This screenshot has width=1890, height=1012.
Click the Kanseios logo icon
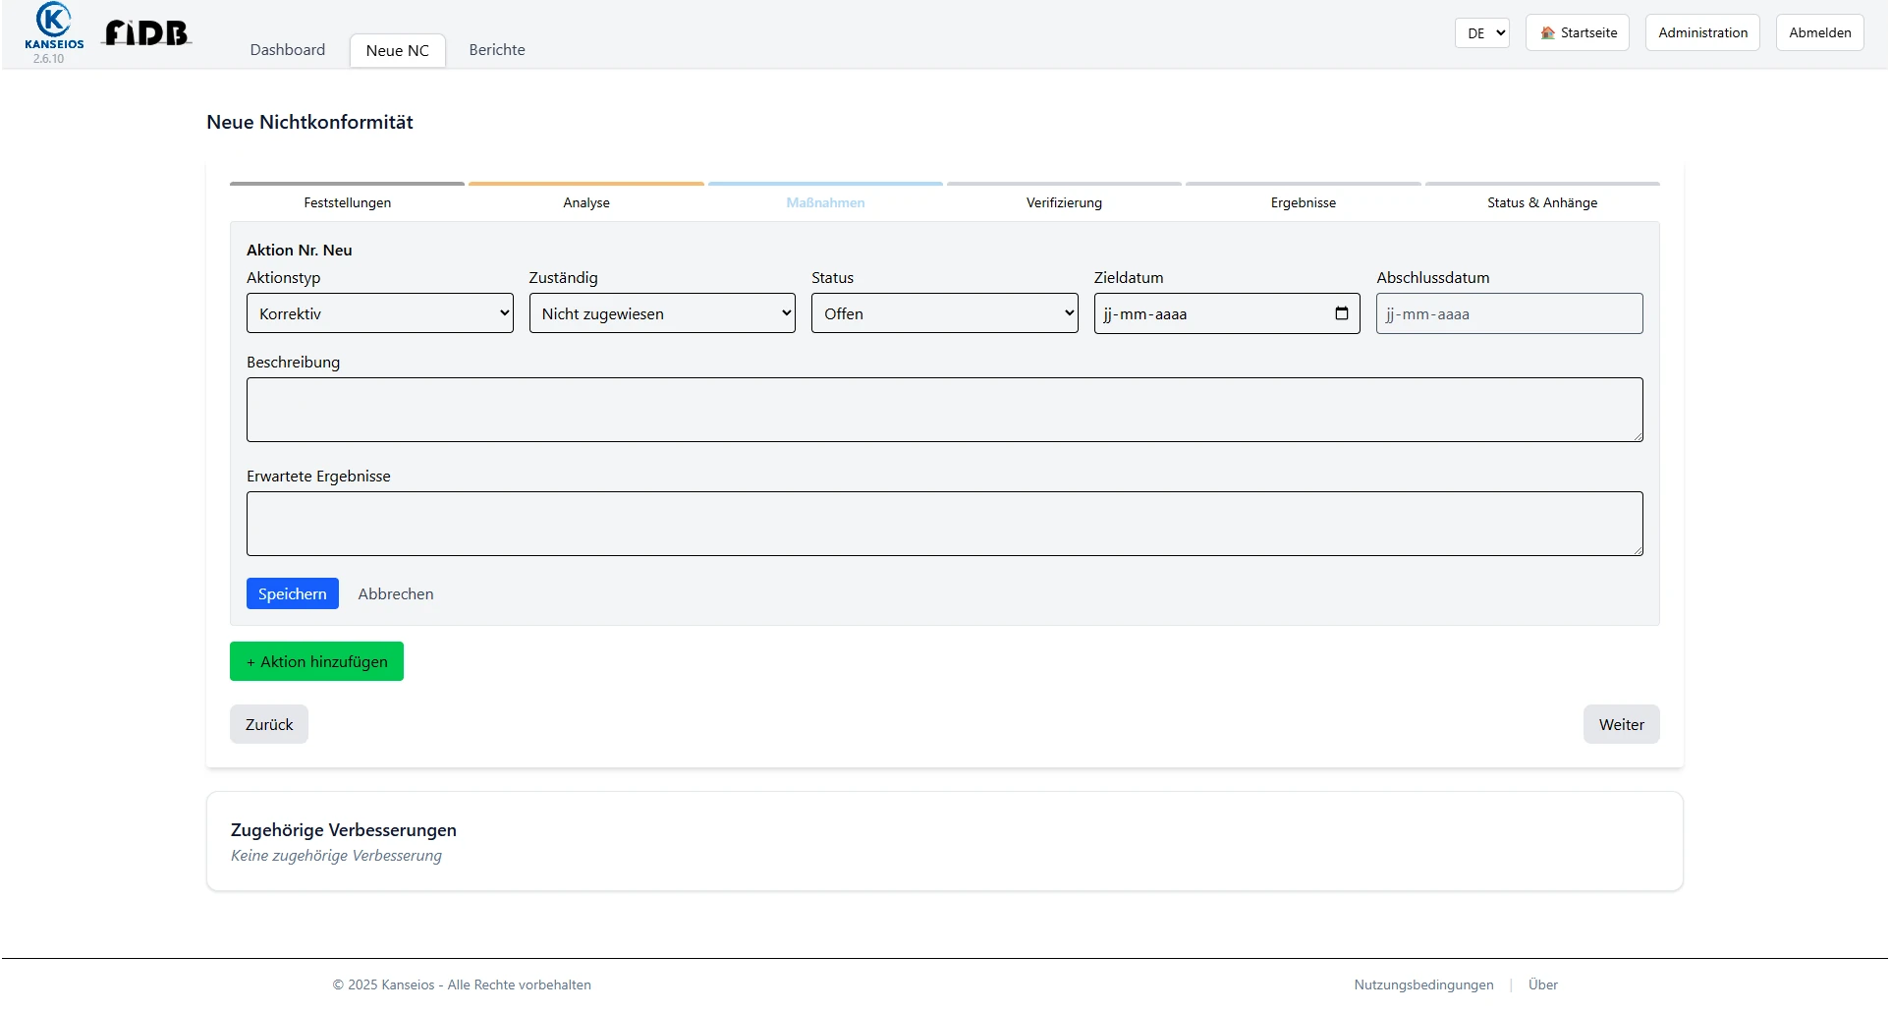point(53,22)
